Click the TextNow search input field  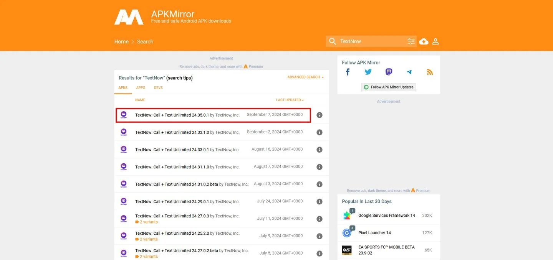click(372, 41)
